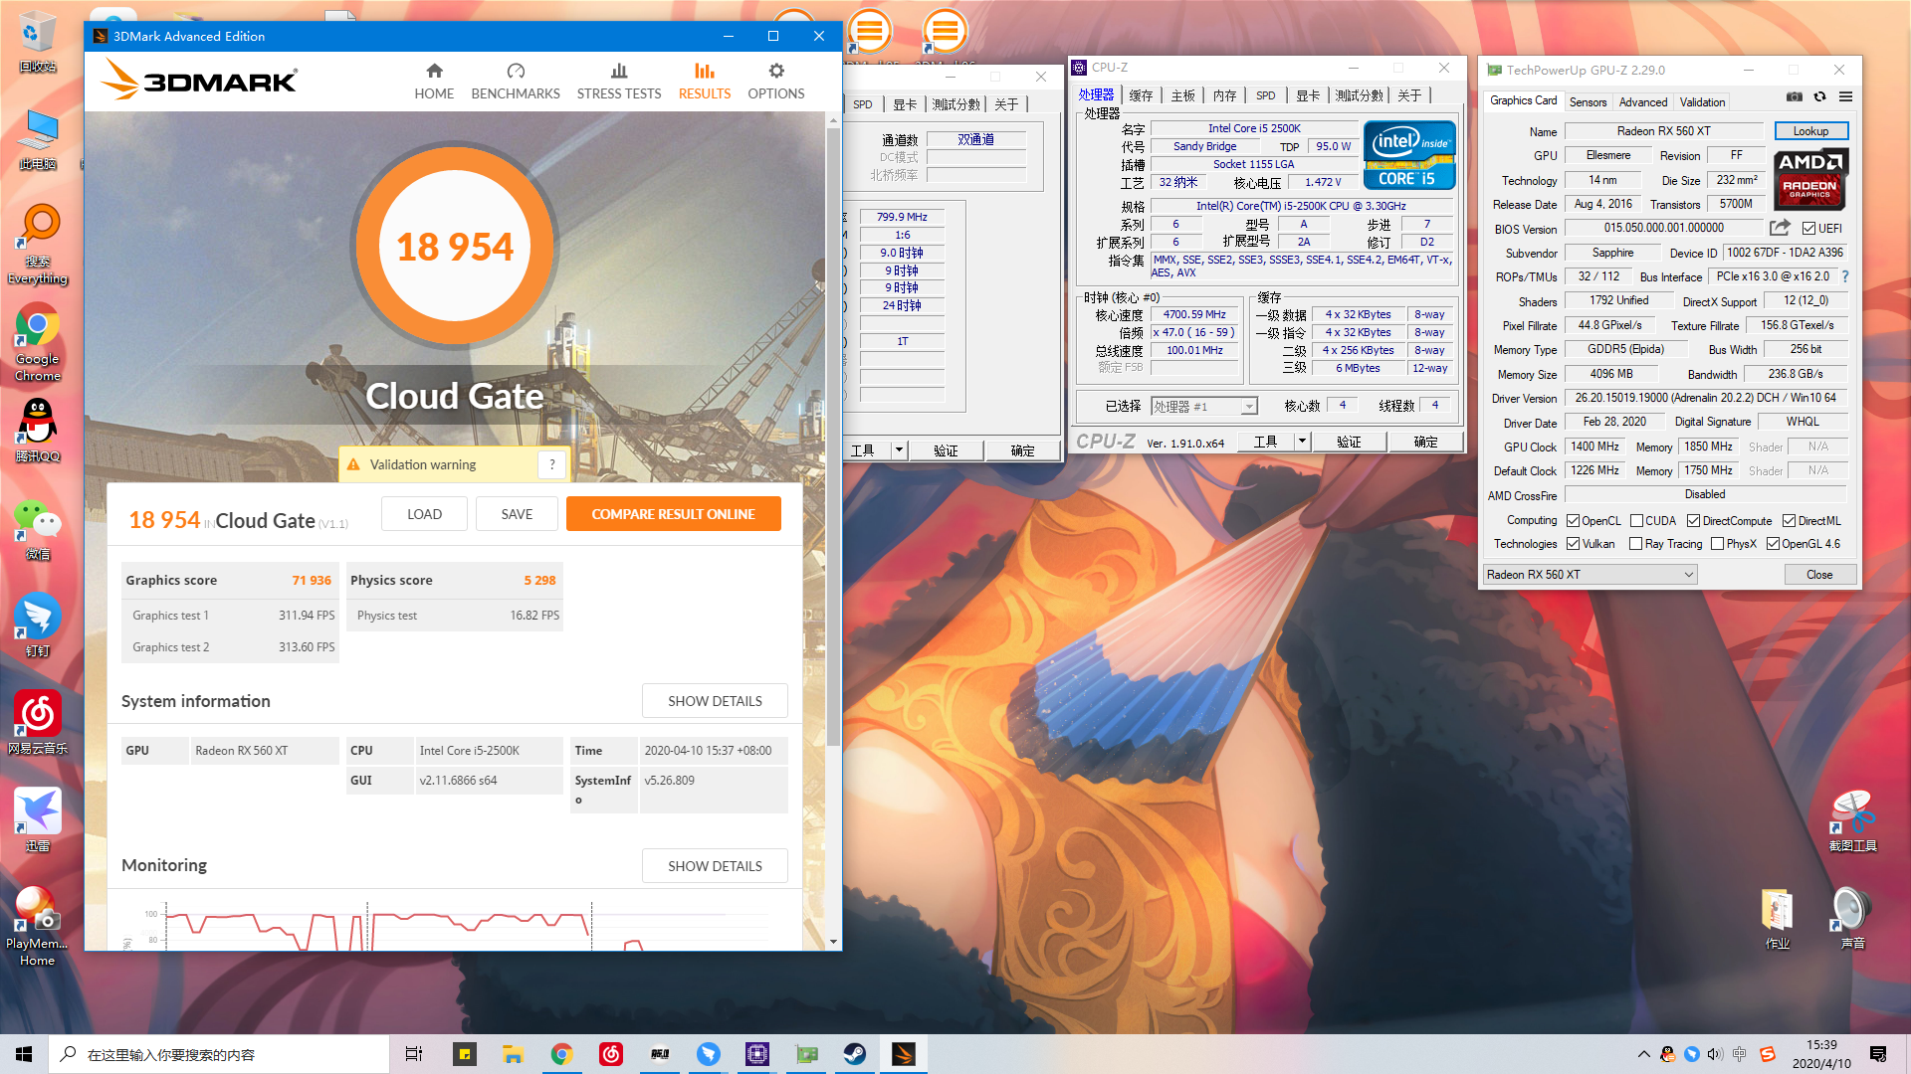The image size is (1911, 1074).
Task: Open the GPU-Z hamburger menu
Action: tap(1845, 97)
